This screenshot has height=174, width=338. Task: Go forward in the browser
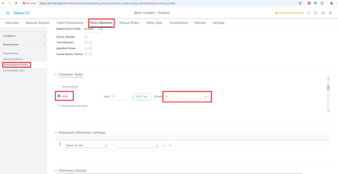[x=9, y=3]
